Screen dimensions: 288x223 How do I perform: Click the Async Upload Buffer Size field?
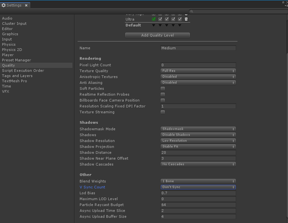(x=198, y=216)
